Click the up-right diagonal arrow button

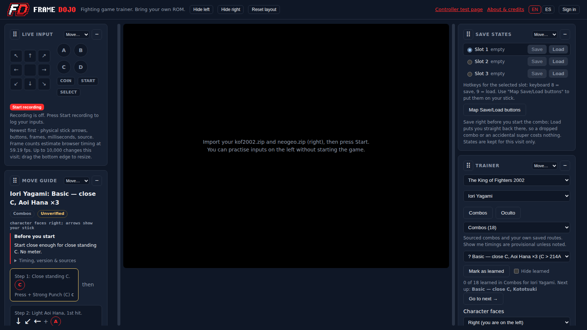pyautogui.click(x=44, y=56)
